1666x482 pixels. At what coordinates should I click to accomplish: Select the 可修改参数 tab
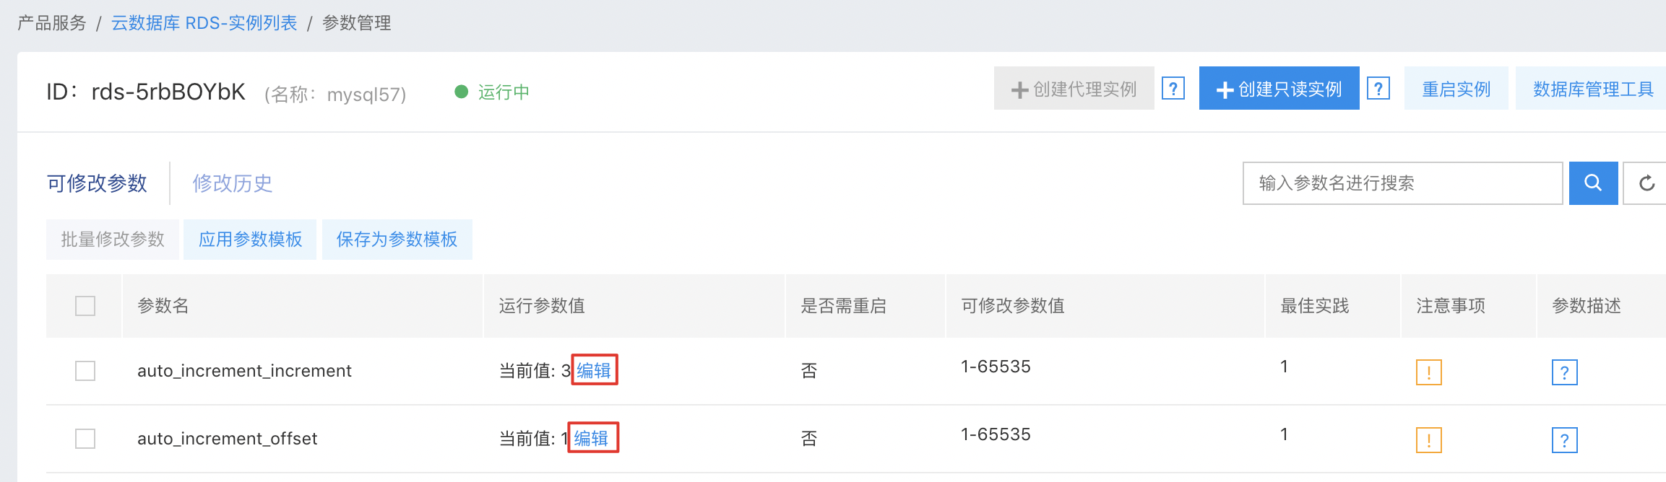pyautogui.click(x=97, y=183)
